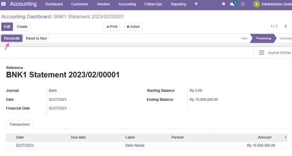
Task: Click the Processing status stage
Action: coord(263,38)
